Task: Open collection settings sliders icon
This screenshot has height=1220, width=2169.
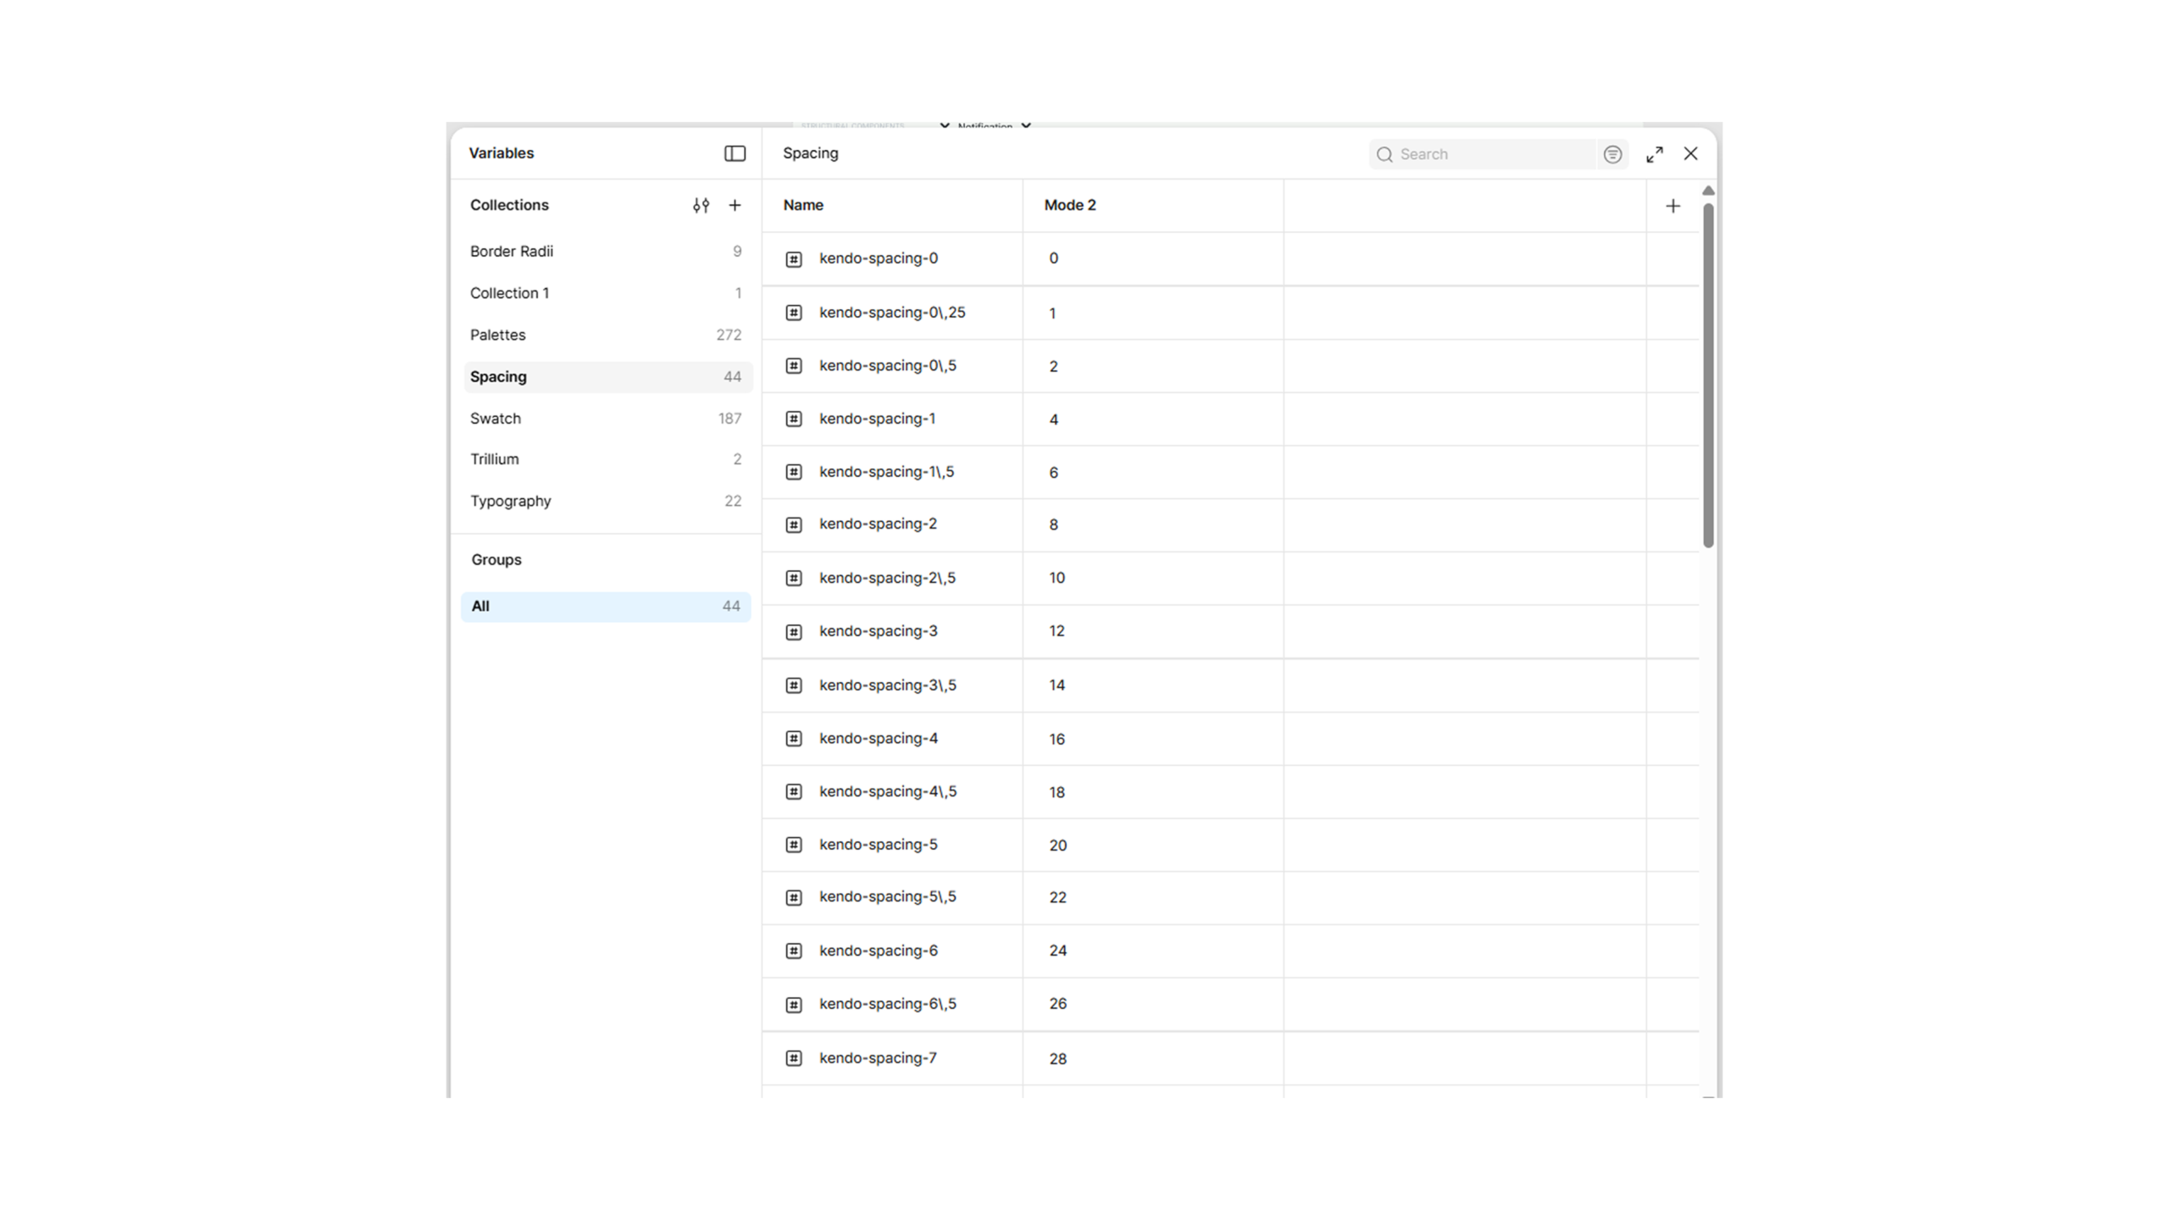Action: (x=701, y=205)
